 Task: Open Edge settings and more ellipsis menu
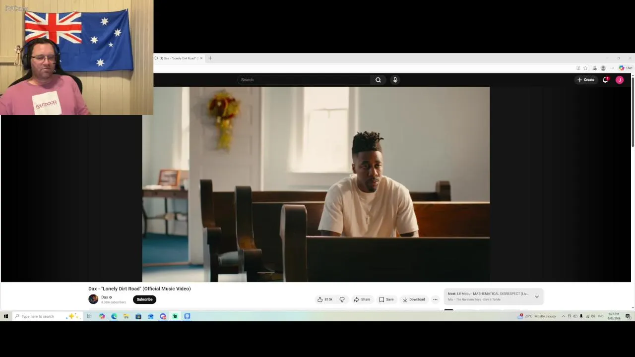point(612,68)
